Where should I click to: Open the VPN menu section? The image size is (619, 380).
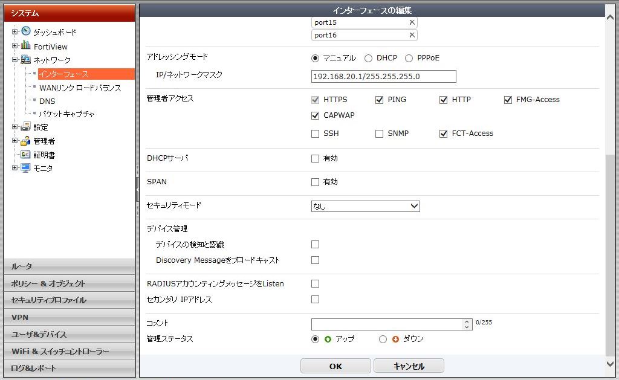coord(70,317)
